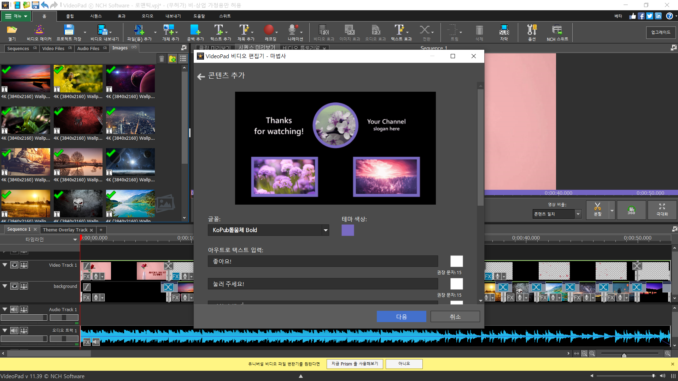Collapse the background track triangle

5,286
